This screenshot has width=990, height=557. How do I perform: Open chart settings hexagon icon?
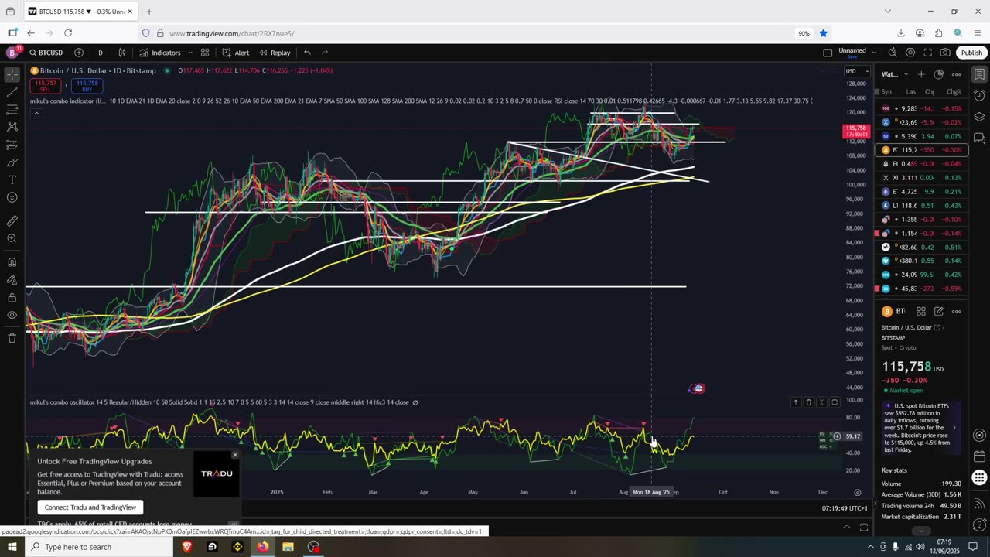(x=910, y=53)
